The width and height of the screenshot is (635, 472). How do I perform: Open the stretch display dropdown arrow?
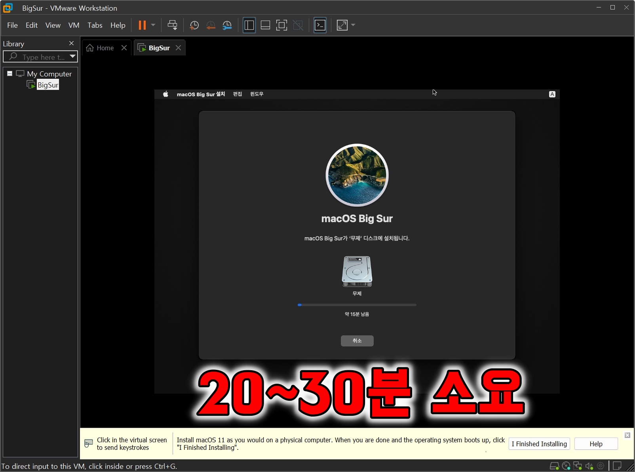click(x=353, y=25)
